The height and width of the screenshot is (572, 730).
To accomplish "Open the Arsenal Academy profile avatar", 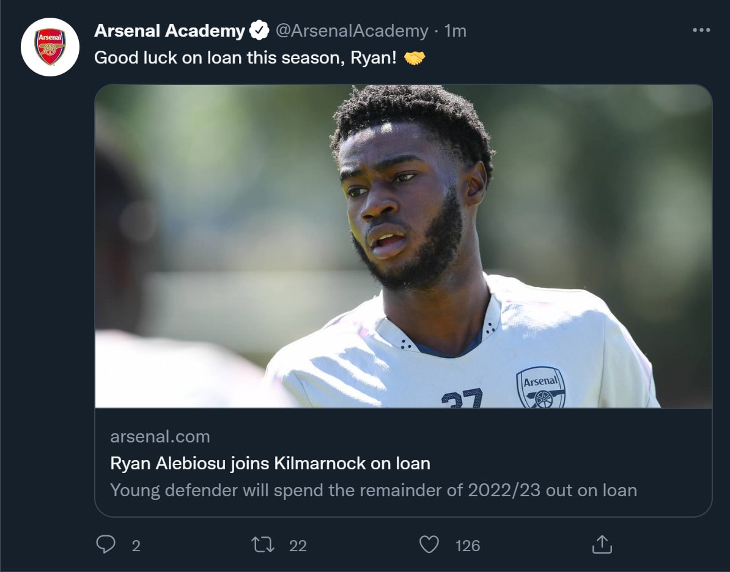I will 50,47.
